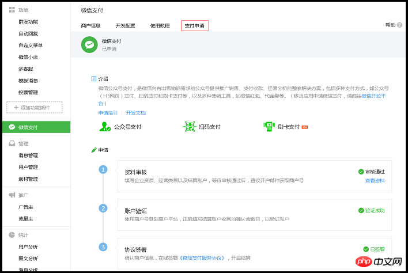Click the step 3 circle marker
This screenshot has height=273, width=408.
click(x=103, y=247)
